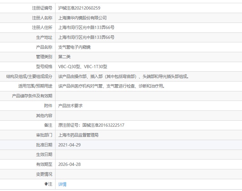Select the 生效日期 label

(x=44, y=154)
